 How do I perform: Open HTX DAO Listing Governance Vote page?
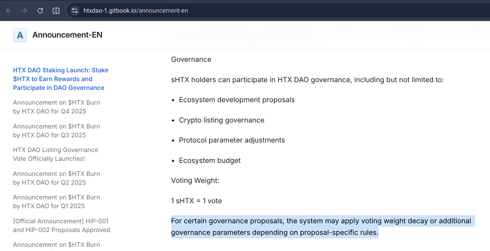point(55,154)
